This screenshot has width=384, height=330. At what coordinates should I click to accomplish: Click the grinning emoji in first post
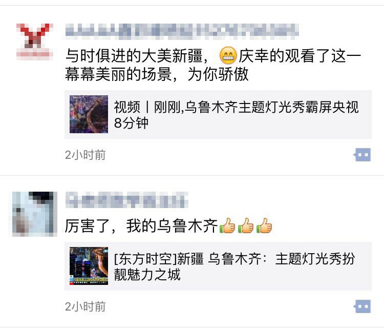tap(228, 55)
